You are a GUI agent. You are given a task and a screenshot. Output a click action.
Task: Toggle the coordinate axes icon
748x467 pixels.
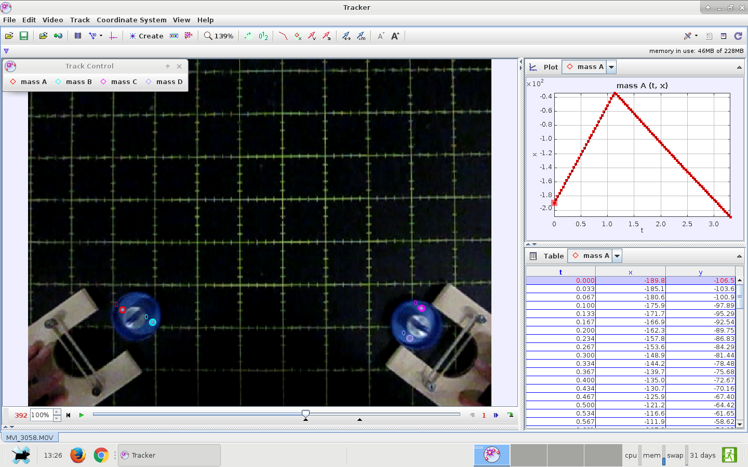pos(113,36)
